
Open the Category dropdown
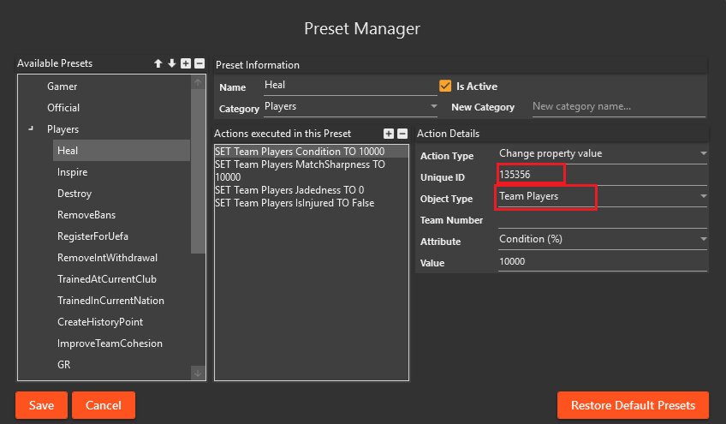tap(433, 107)
